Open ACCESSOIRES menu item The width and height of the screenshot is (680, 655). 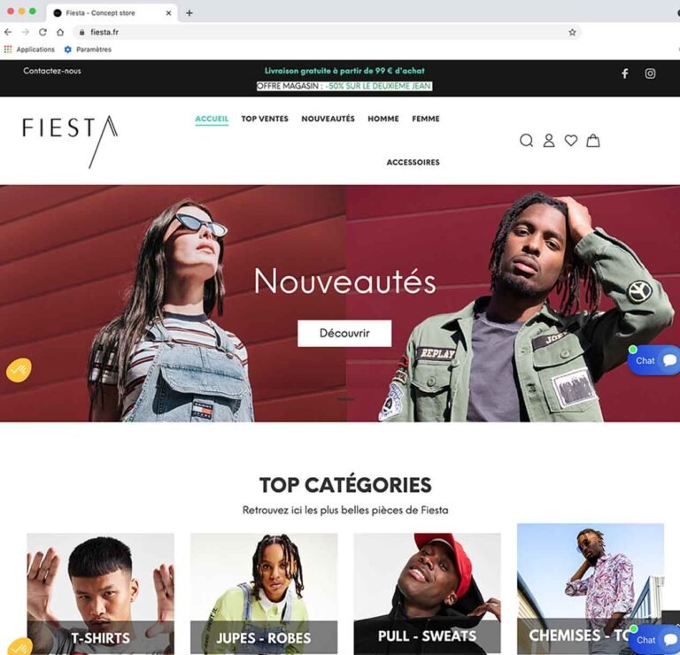(x=413, y=162)
